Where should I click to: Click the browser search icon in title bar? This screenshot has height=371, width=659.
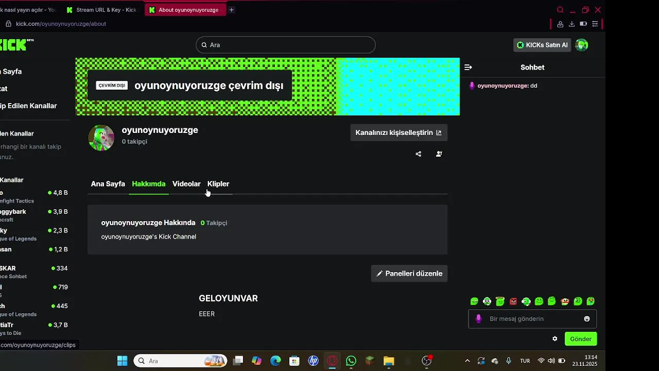click(560, 10)
